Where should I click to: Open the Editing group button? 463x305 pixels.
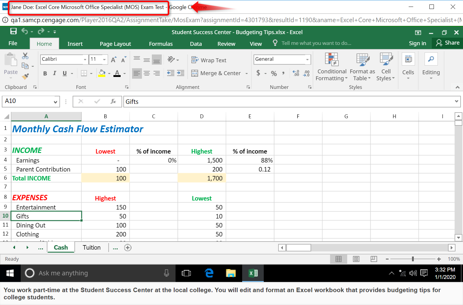pyautogui.click(x=431, y=66)
